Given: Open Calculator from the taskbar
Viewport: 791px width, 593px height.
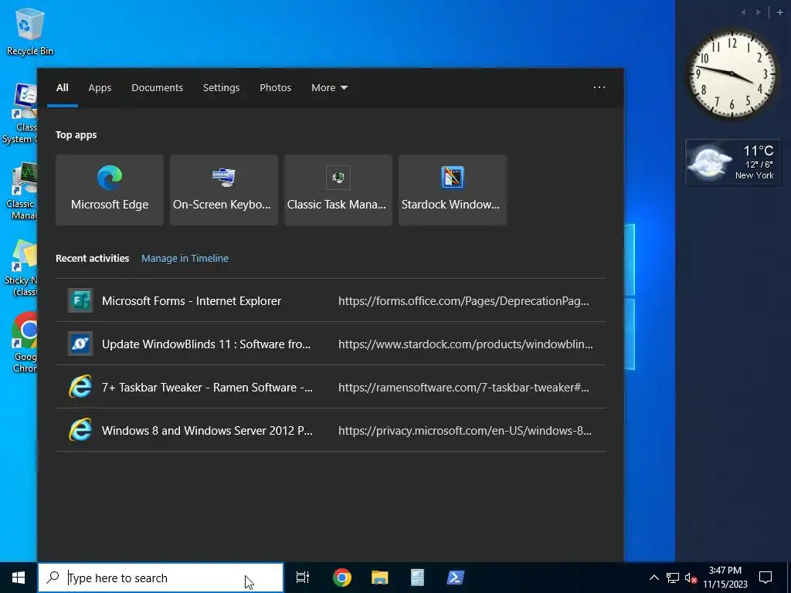Looking at the screenshot, I should click(417, 578).
